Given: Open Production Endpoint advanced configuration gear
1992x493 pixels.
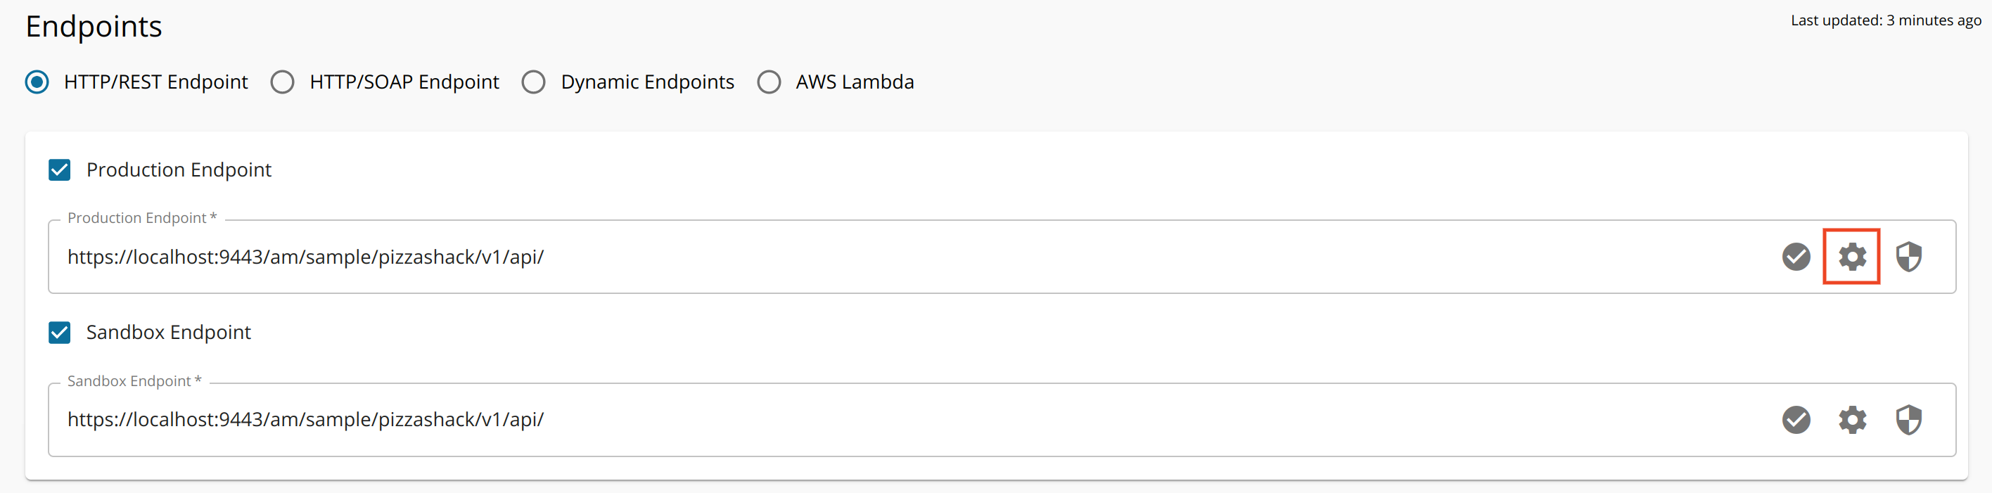Looking at the screenshot, I should point(1852,257).
